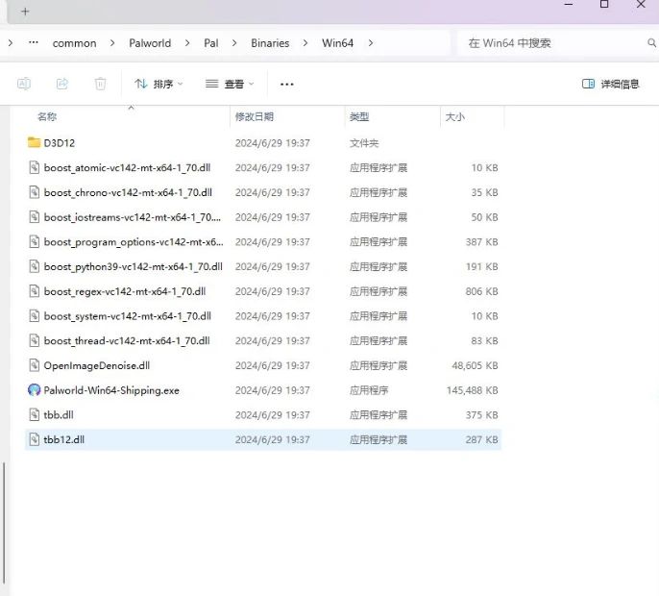Click the rename icon in the toolbar

coord(24,85)
